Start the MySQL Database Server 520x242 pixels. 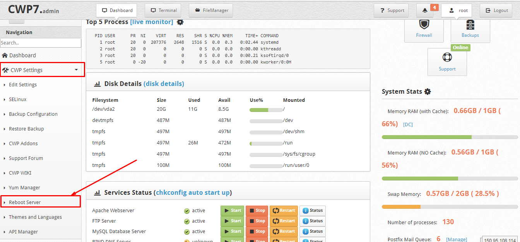[x=232, y=232]
